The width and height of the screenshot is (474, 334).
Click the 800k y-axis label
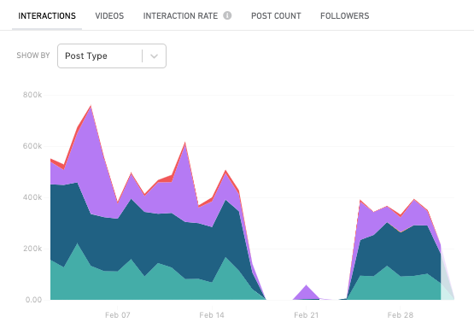click(x=32, y=95)
